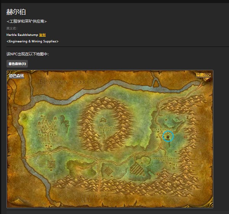Click the Twilight Grove portal icon
This screenshot has height=214, width=229.
click(x=103, y=120)
